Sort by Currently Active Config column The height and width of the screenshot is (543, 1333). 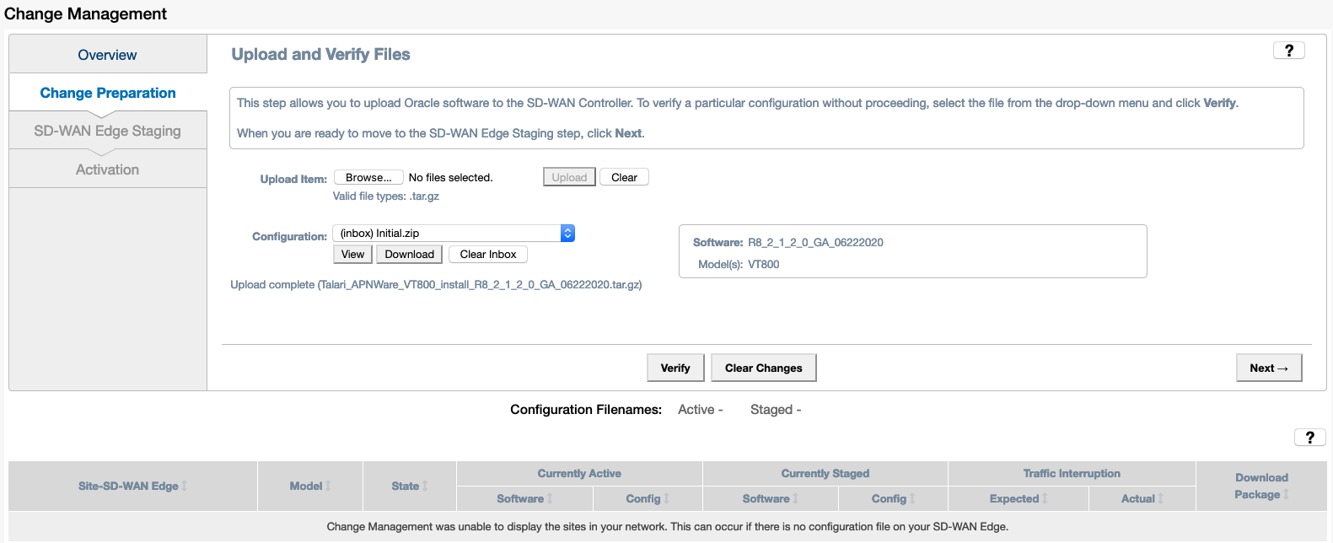[647, 498]
